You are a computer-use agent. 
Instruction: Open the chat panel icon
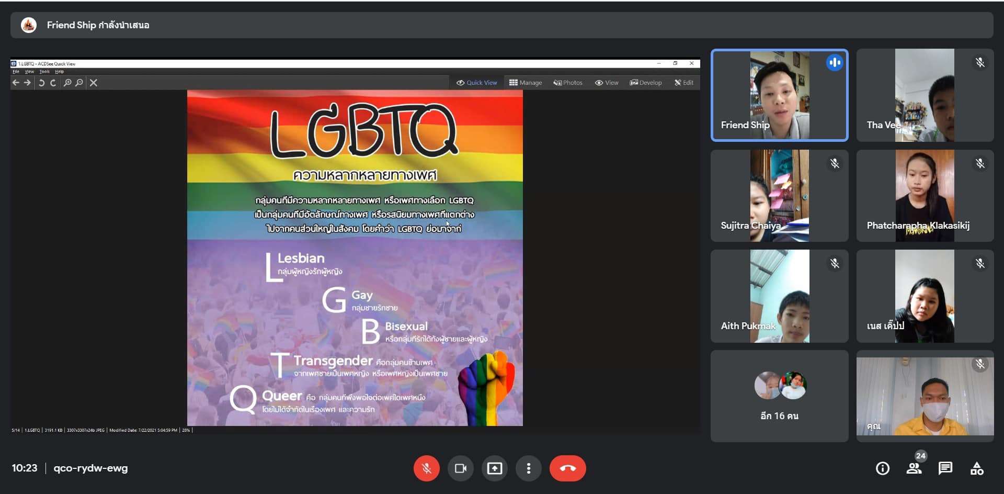coord(945,468)
